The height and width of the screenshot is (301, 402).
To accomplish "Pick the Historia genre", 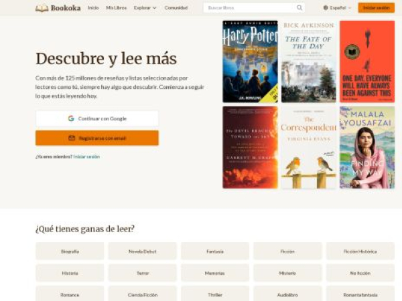I will [x=70, y=273].
